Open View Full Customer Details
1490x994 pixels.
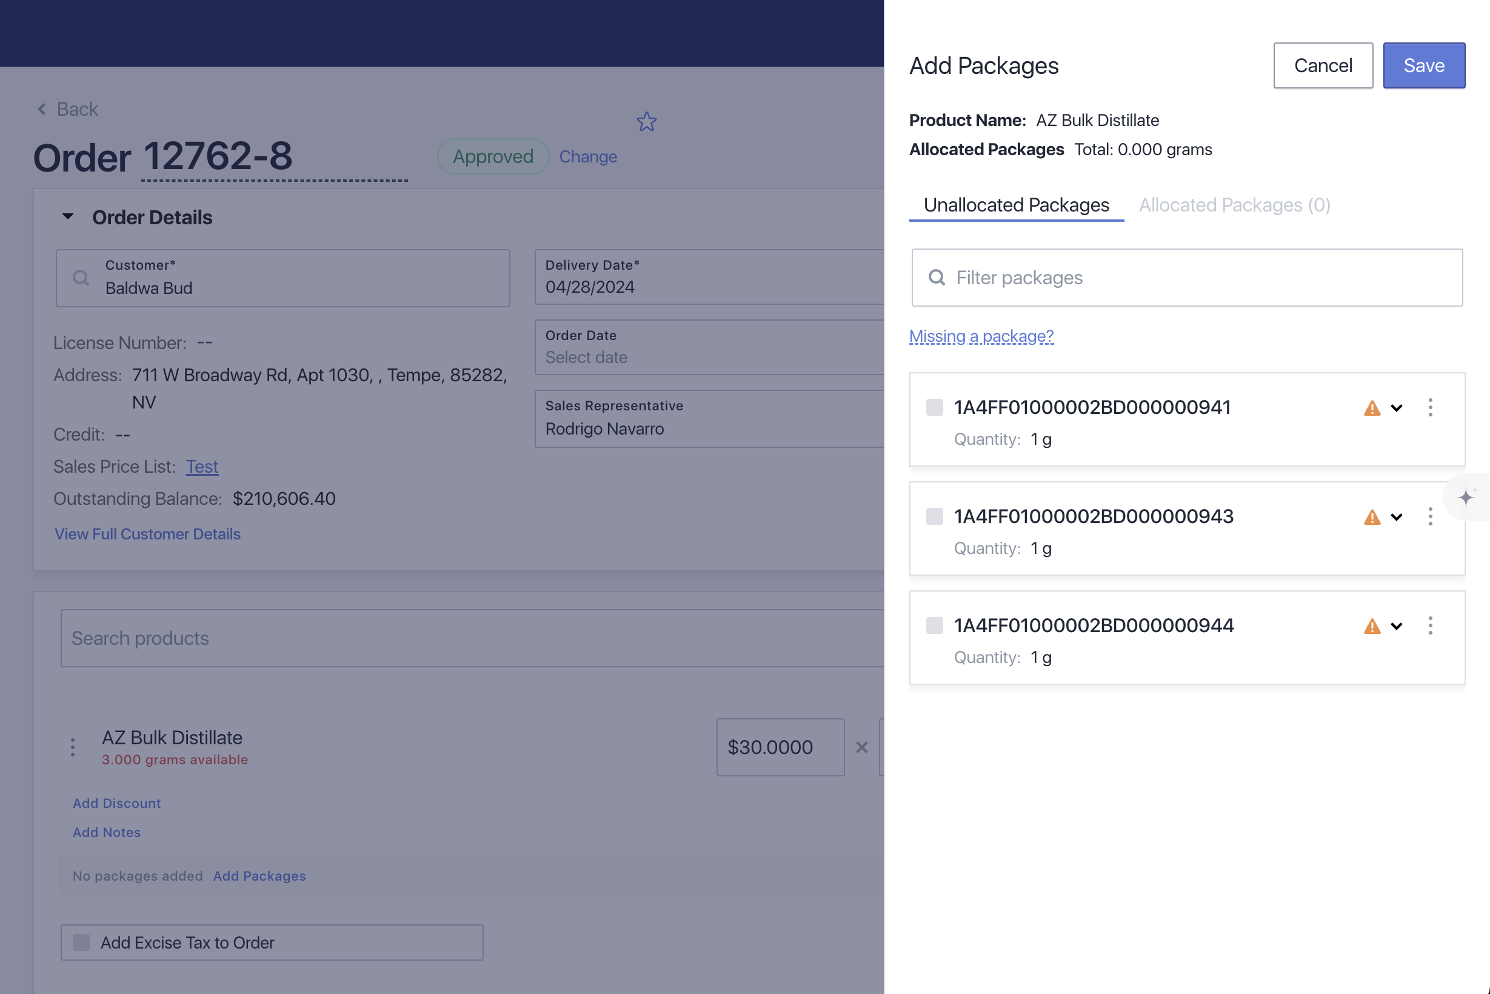pyautogui.click(x=147, y=534)
